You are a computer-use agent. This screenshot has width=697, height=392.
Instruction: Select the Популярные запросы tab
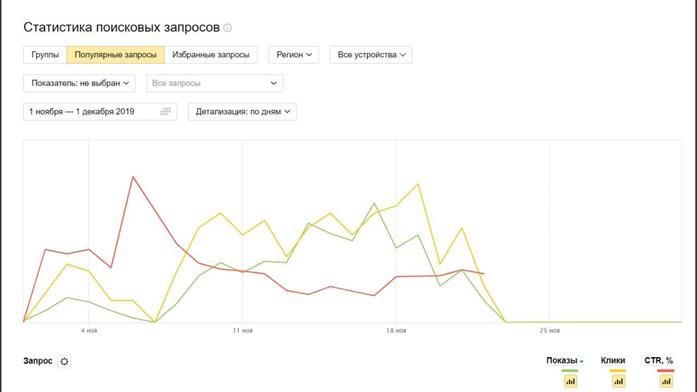tap(115, 55)
